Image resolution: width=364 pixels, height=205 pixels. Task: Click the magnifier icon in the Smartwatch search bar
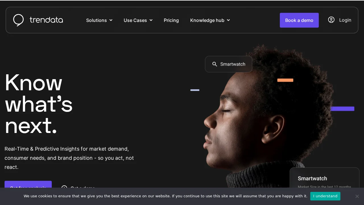[x=215, y=64]
